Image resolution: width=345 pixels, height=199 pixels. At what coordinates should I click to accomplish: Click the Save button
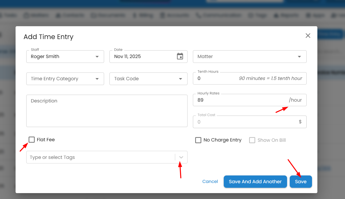pos(300,182)
